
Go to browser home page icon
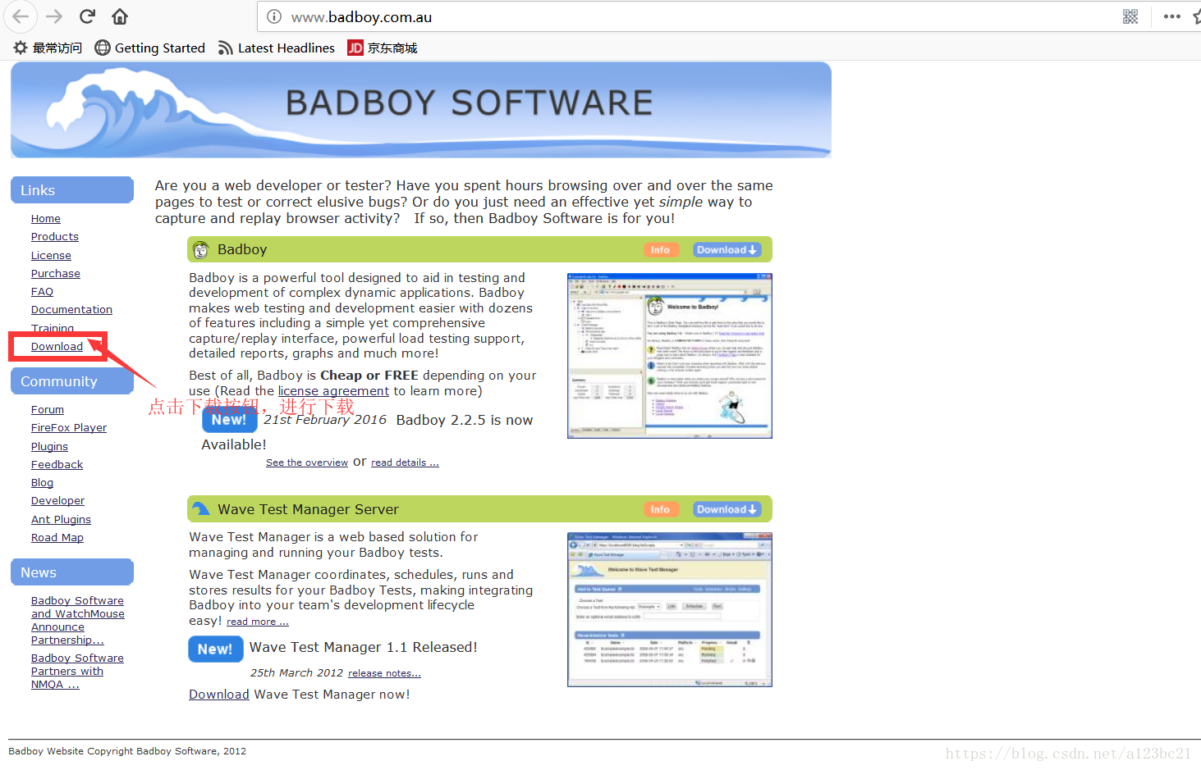click(120, 16)
